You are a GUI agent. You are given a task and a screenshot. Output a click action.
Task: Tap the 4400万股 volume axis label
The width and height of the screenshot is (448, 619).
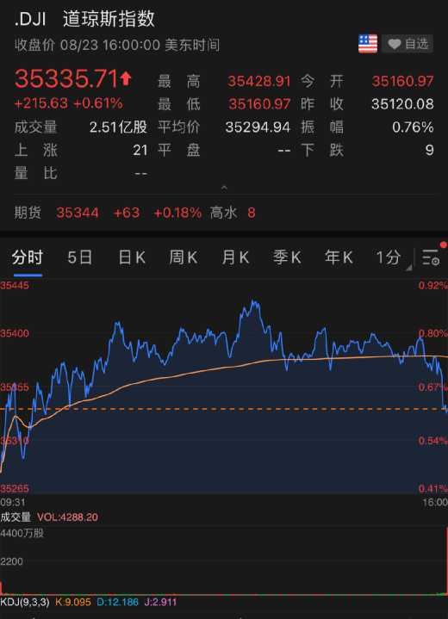pyautogui.click(x=22, y=533)
